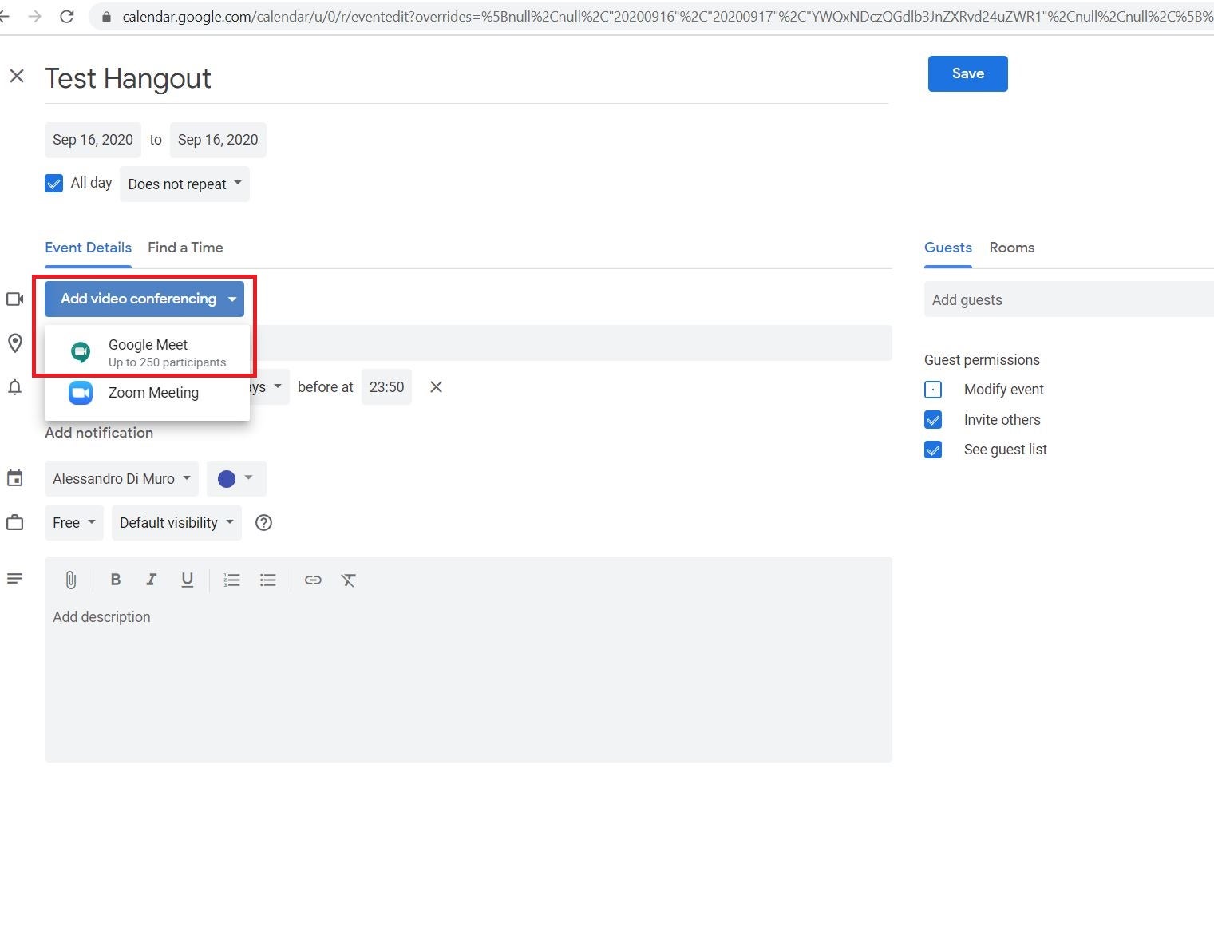Open the Does not repeat dropdown
1214x931 pixels.
(x=184, y=184)
